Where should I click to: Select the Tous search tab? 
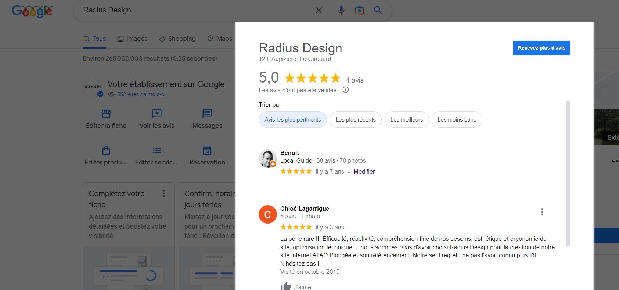[x=95, y=39]
